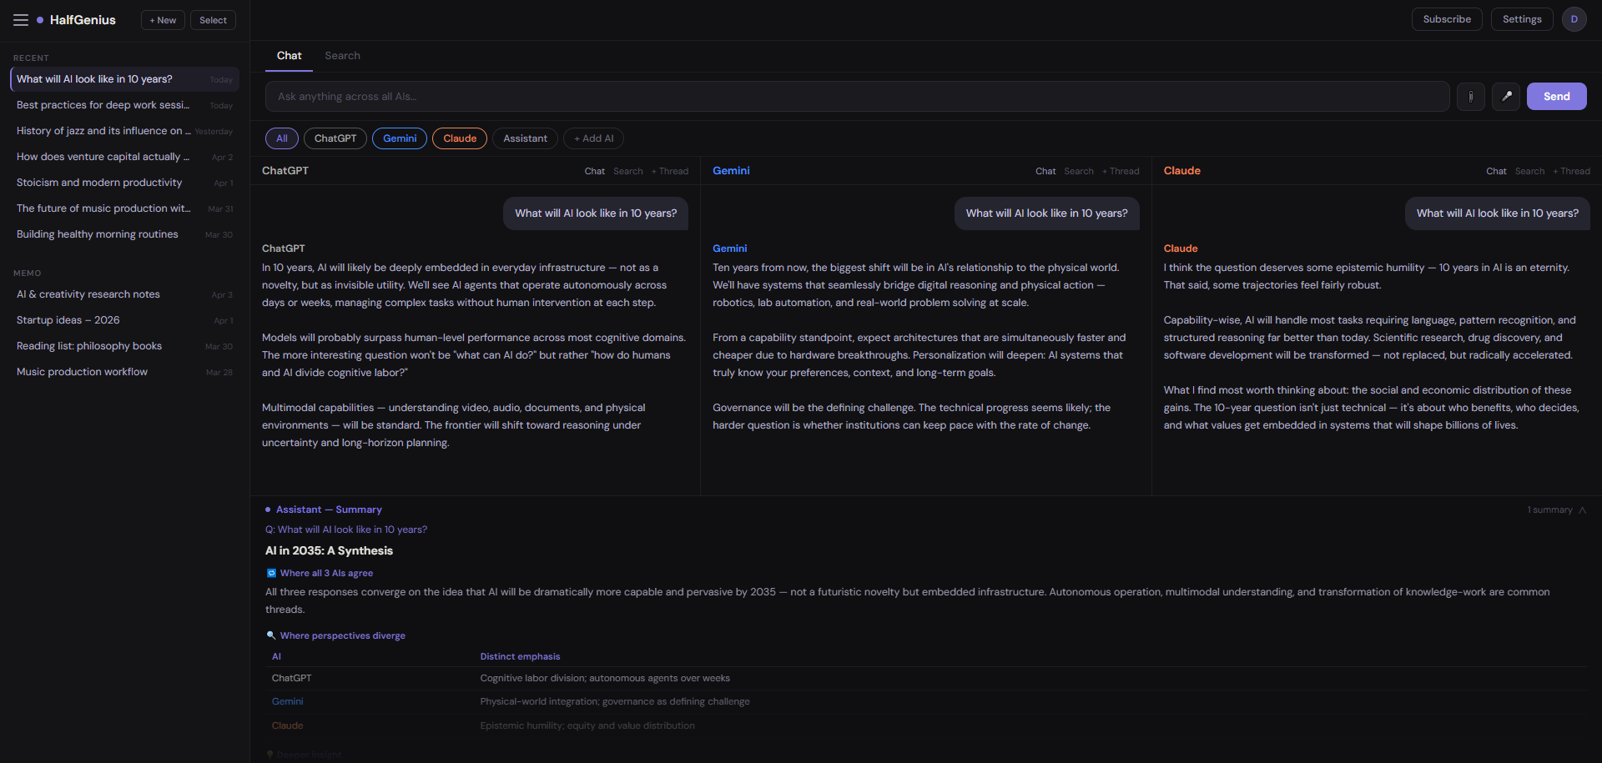Add a thread in the ChatGPT panel
This screenshot has width=1602, height=763.
[670, 171]
